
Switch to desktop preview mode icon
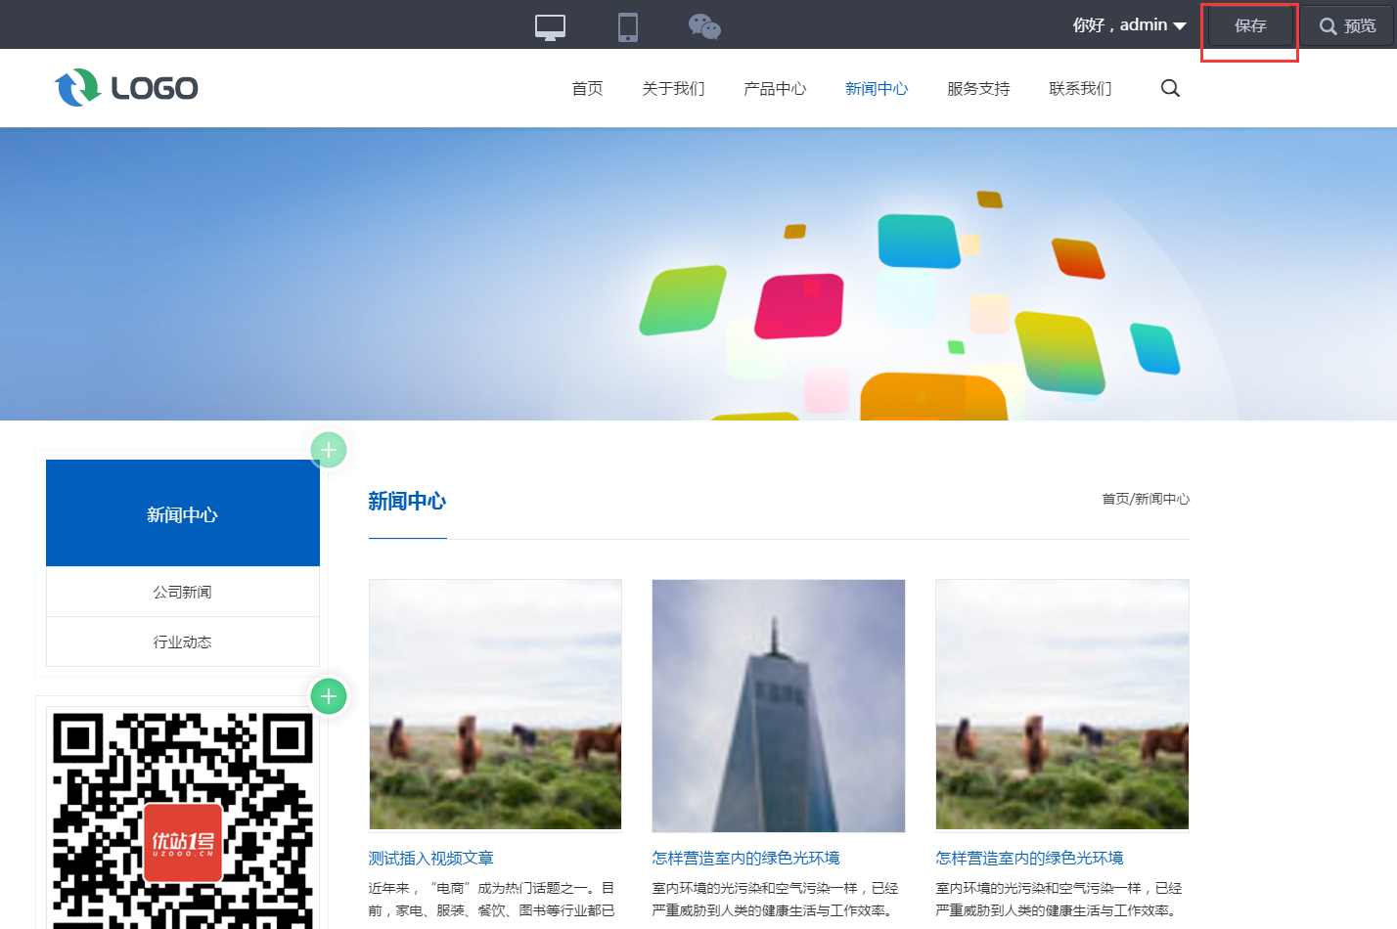pos(550,26)
